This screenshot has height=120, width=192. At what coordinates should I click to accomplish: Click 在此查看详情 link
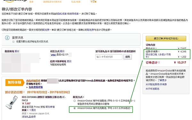pyautogui.click(x=36, y=87)
